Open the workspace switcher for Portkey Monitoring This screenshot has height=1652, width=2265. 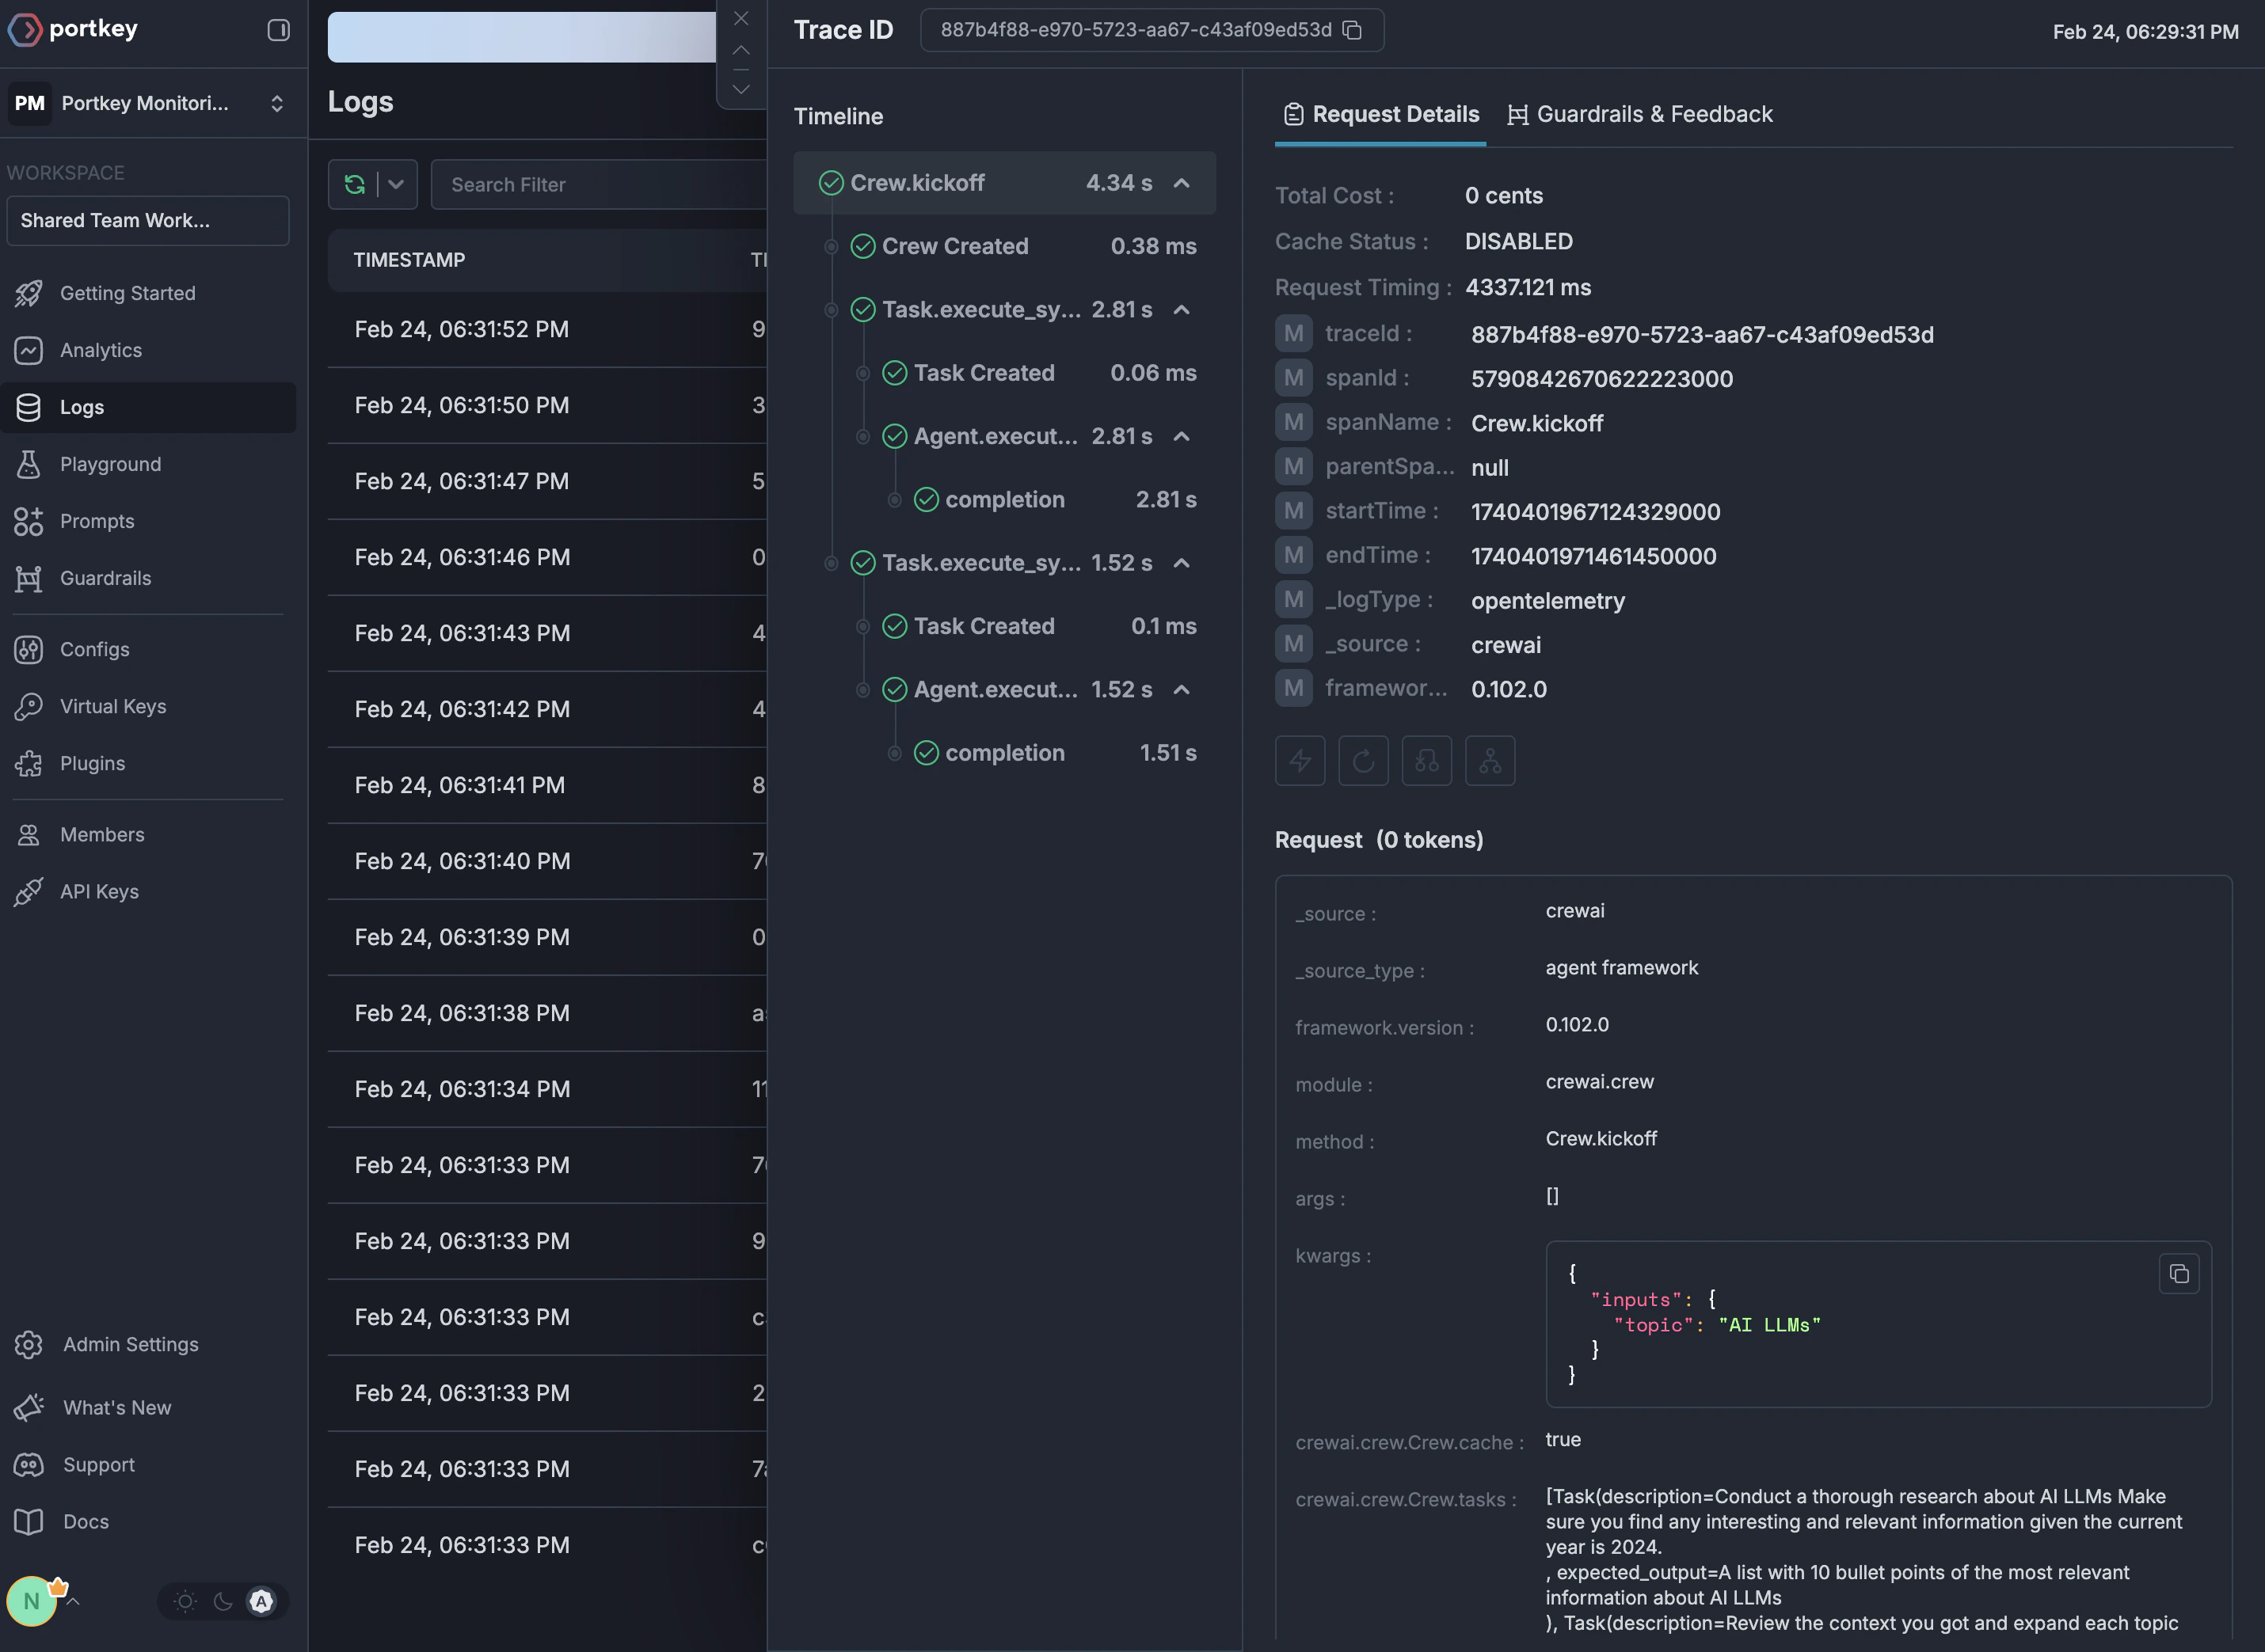[277, 103]
